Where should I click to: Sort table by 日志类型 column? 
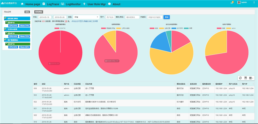[x=78, y=84]
